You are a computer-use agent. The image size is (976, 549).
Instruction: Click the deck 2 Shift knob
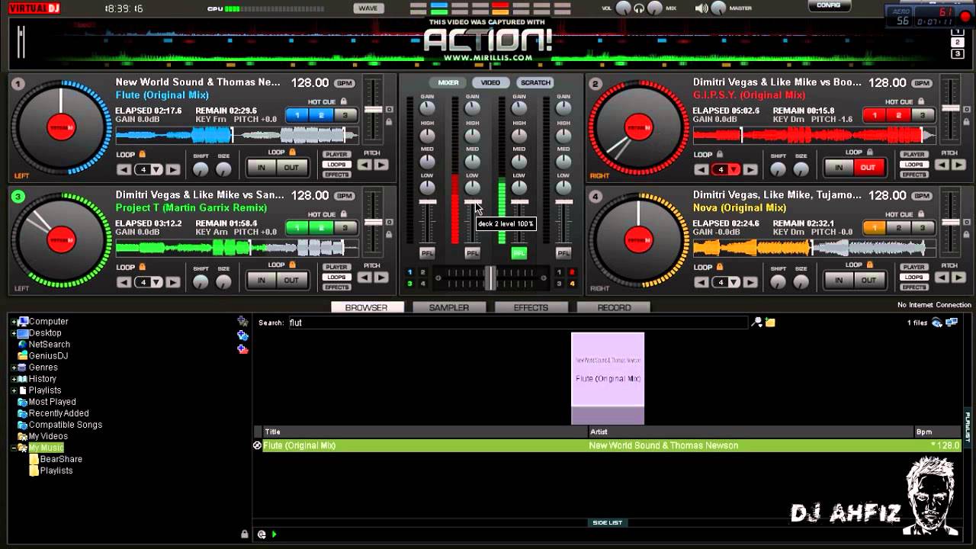click(778, 170)
